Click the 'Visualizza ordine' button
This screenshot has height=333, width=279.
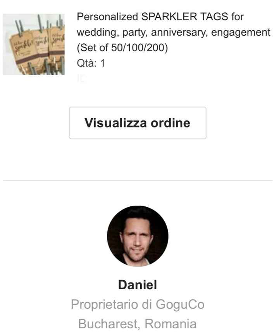pyautogui.click(x=138, y=123)
